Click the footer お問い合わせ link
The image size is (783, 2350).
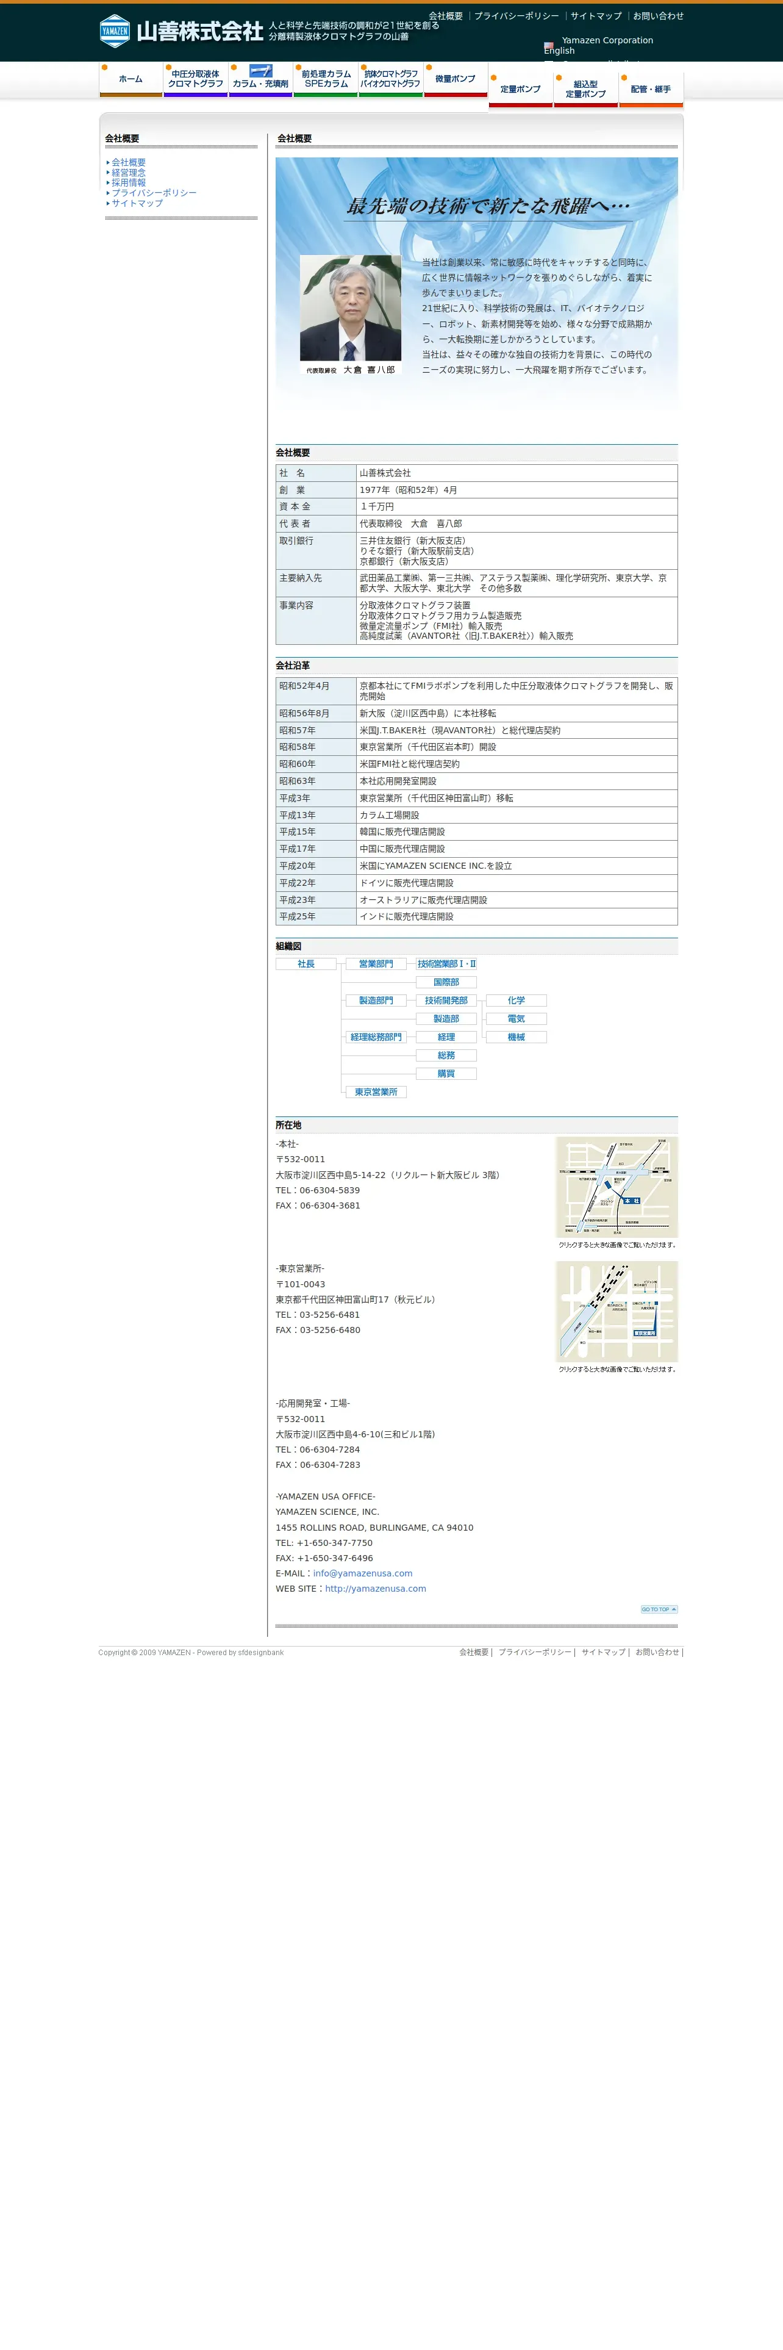657,1652
